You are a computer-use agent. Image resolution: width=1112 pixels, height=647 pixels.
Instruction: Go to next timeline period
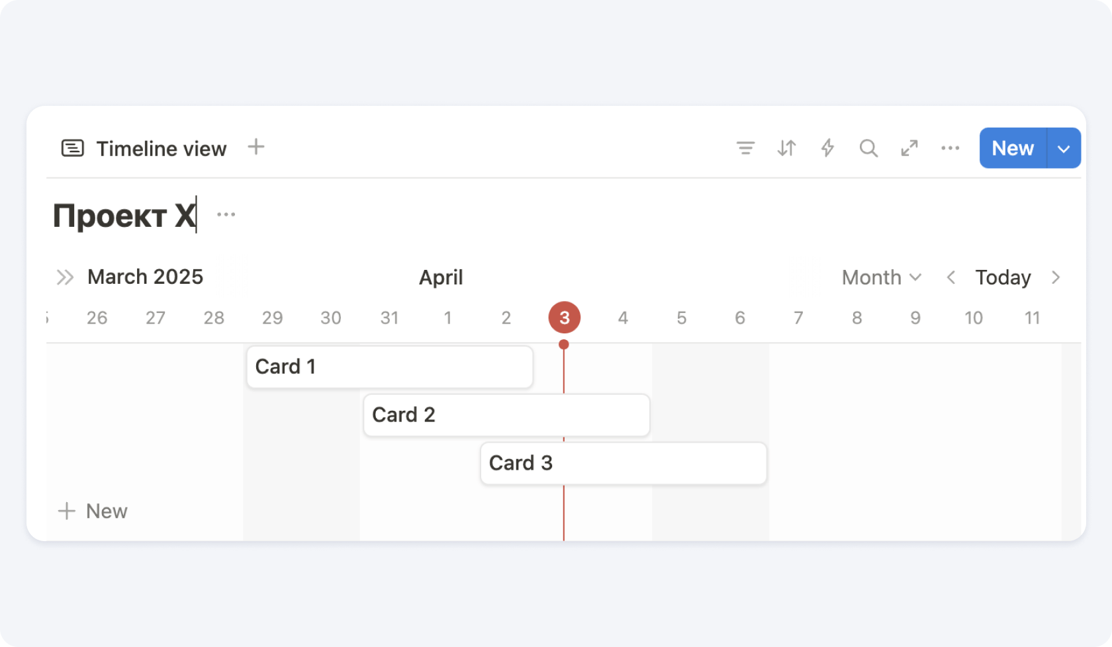pyautogui.click(x=1056, y=277)
